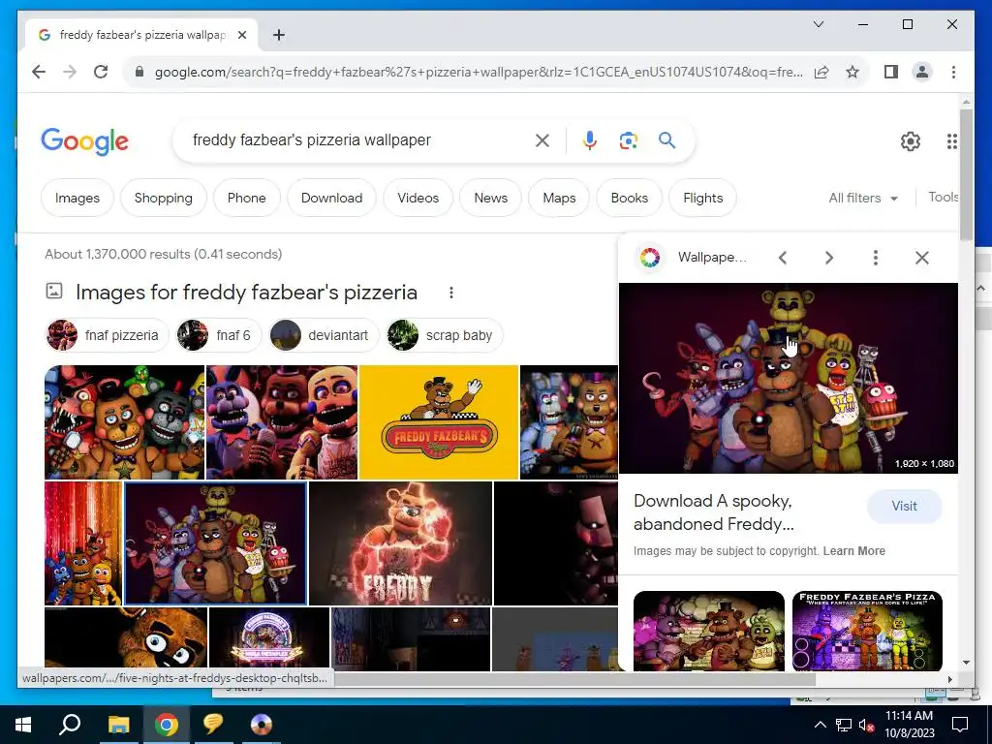Screen dimensions: 992x744
Task: Open red curtain animatronics thumbnail
Action: pos(83,543)
